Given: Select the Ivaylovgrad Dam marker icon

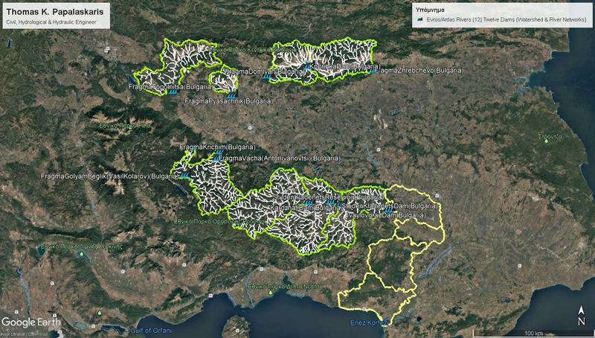Looking at the screenshot, I should 388,211.
